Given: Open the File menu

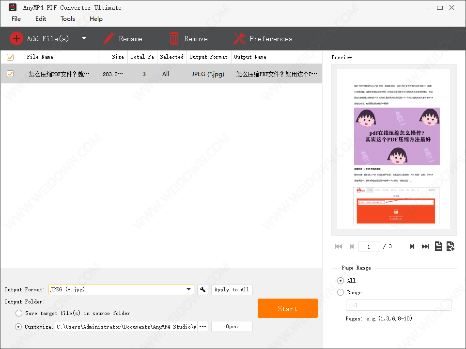Looking at the screenshot, I should coord(16,19).
